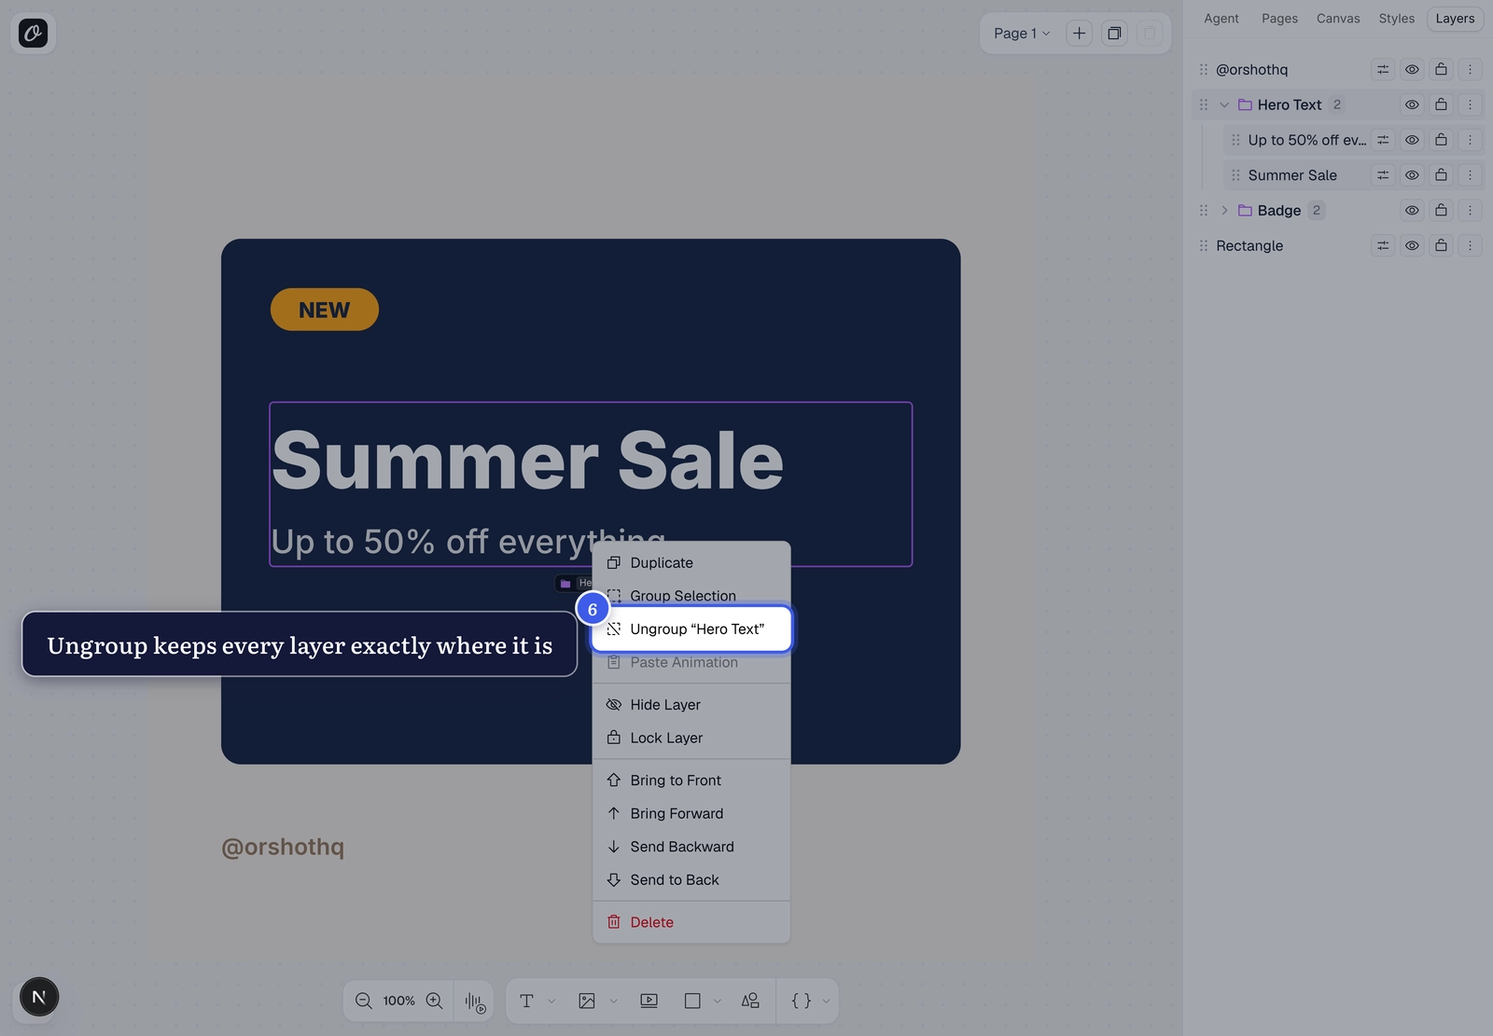Image resolution: width=1493 pixels, height=1036 pixels.
Task: Choose Lock Layer from the context menu
Action: click(x=691, y=739)
